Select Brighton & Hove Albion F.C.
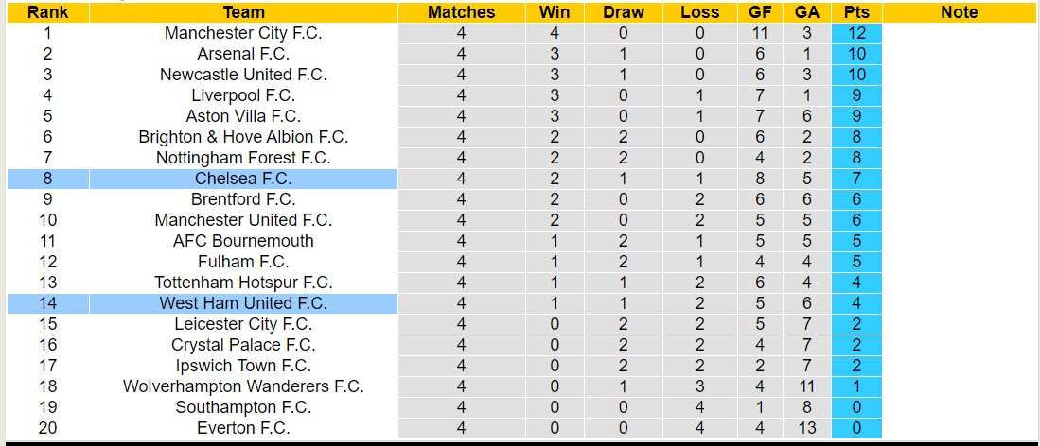 tap(243, 137)
